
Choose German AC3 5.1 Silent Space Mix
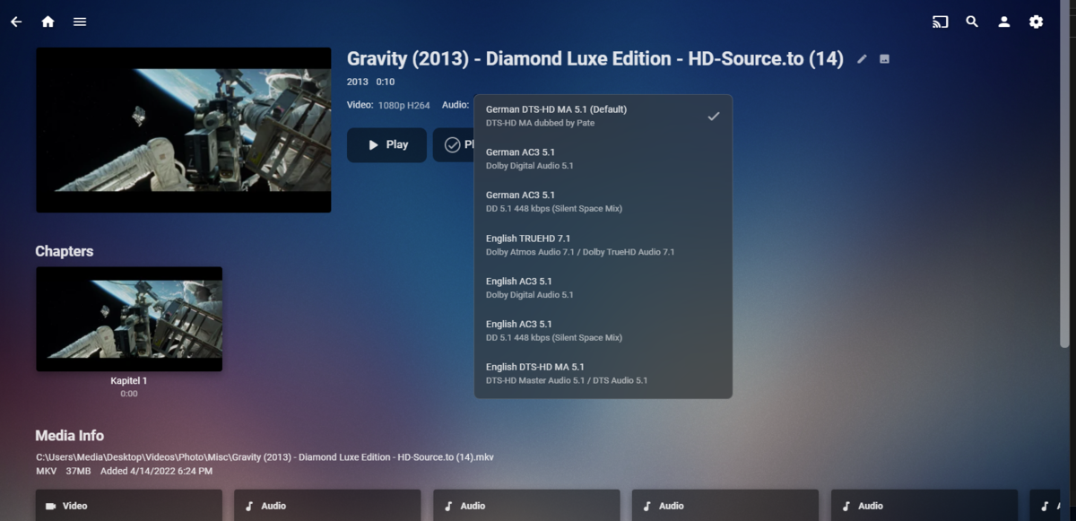point(603,202)
